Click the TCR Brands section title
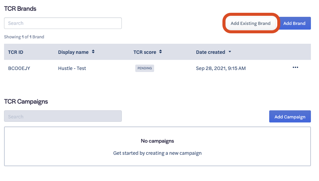The image size is (319, 181). coord(20,9)
